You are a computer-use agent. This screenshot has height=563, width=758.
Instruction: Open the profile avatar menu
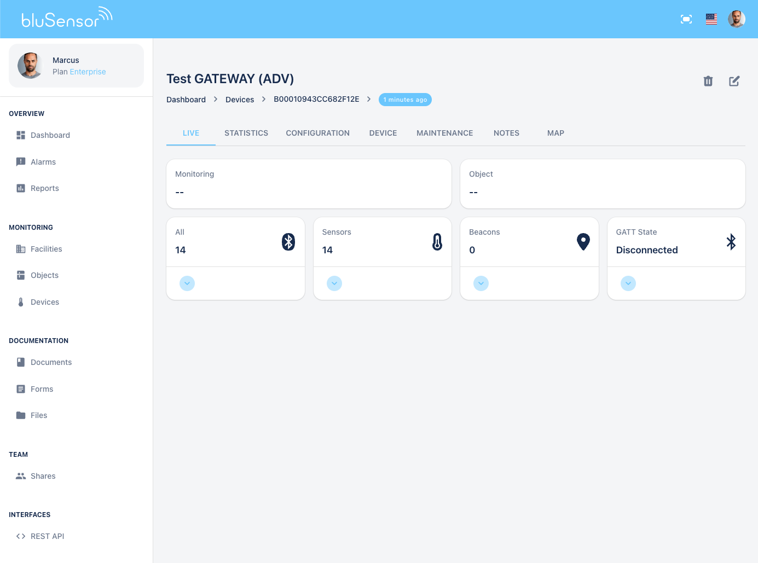[x=737, y=19]
